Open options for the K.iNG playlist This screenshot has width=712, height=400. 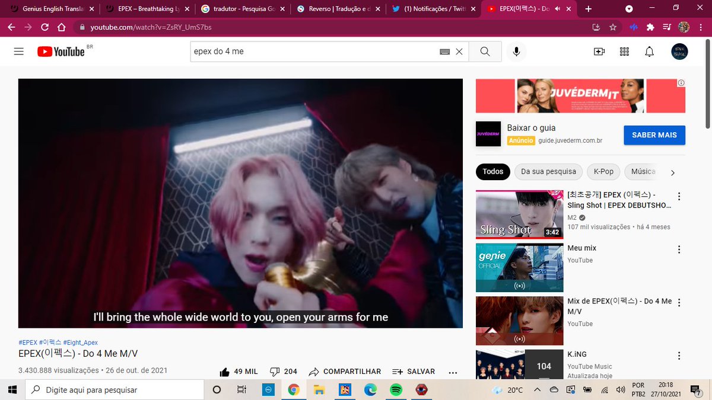[x=679, y=356]
